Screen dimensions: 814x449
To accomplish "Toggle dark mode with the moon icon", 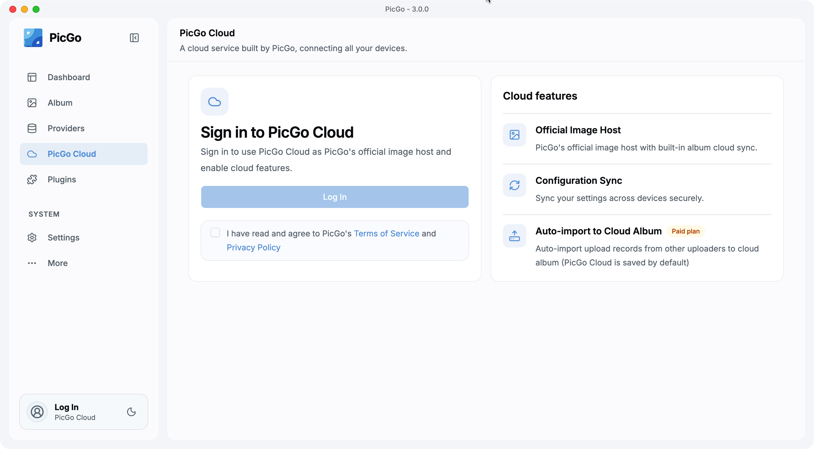I will [x=131, y=412].
